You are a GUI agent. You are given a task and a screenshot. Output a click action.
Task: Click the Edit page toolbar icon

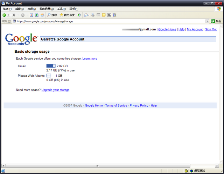pyautogui.click(x=98, y=15)
